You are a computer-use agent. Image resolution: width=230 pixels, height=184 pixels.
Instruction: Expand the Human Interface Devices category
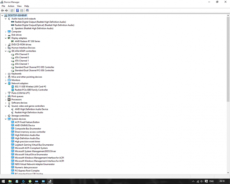[x=6, y=48]
